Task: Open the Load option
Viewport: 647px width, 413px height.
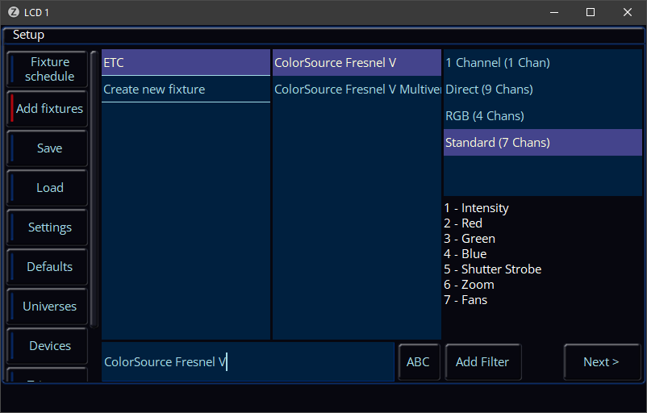Action: [x=47, y=188]
